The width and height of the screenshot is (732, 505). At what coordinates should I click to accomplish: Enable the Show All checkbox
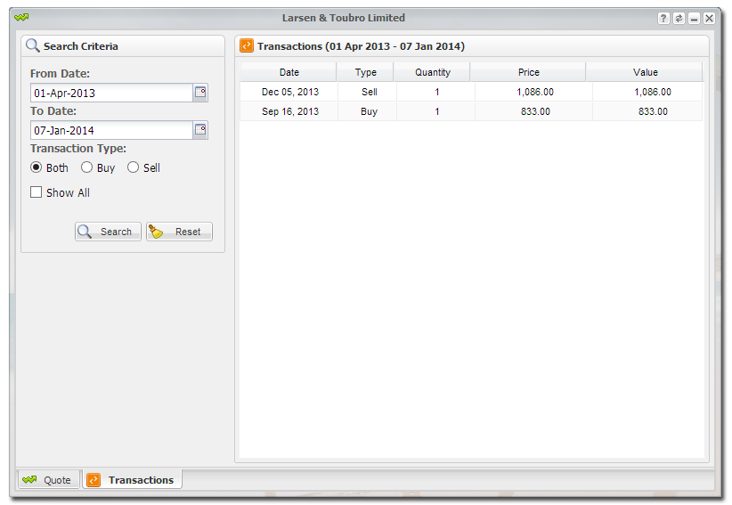coord(36,192)
